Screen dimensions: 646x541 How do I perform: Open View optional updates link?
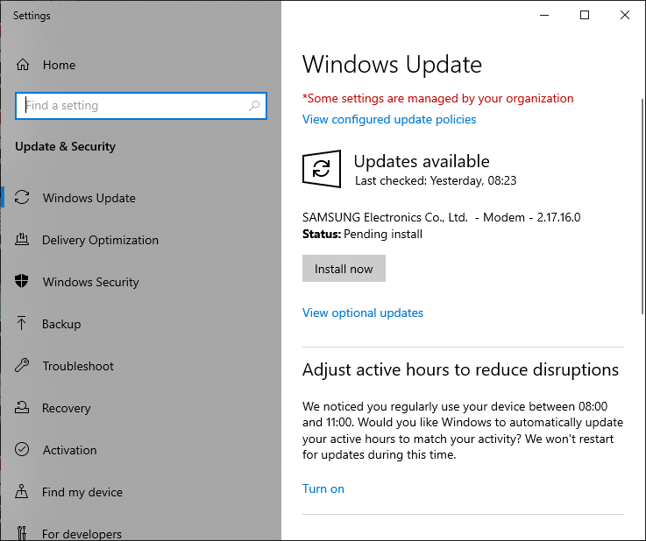pyautogui.click(x=363, y=313)
